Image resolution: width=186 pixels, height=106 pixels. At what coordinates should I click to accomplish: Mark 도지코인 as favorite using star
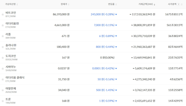point(3,58)
